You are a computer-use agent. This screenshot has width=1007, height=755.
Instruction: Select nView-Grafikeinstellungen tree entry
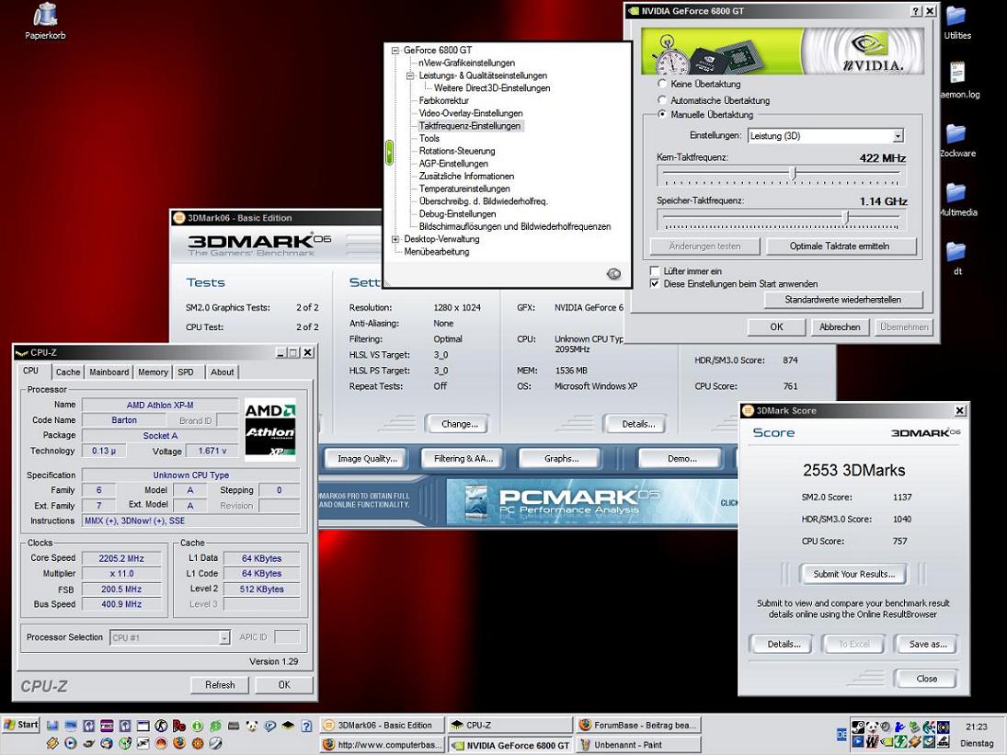tap(466, 63)
